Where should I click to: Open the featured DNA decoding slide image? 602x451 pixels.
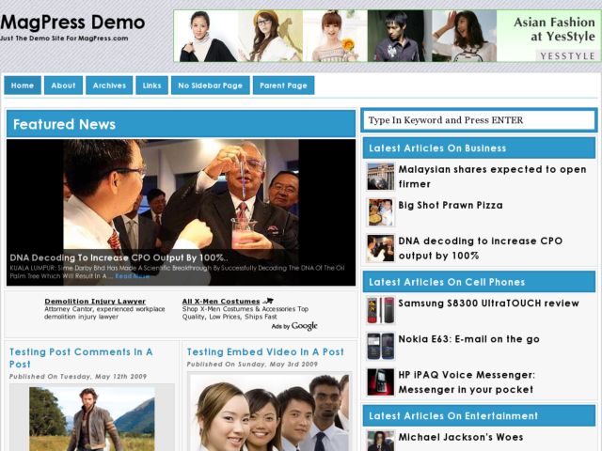pyautogui.click(x=181, y=212)
